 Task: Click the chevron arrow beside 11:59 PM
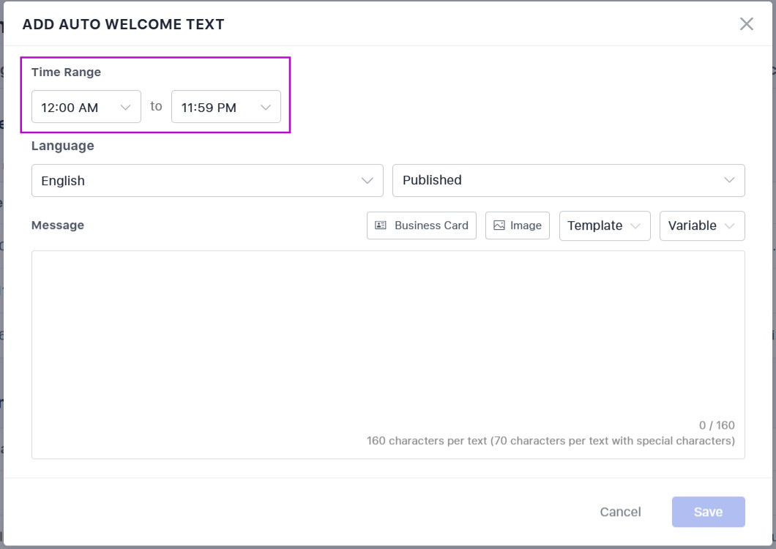[x=266, y=108]
